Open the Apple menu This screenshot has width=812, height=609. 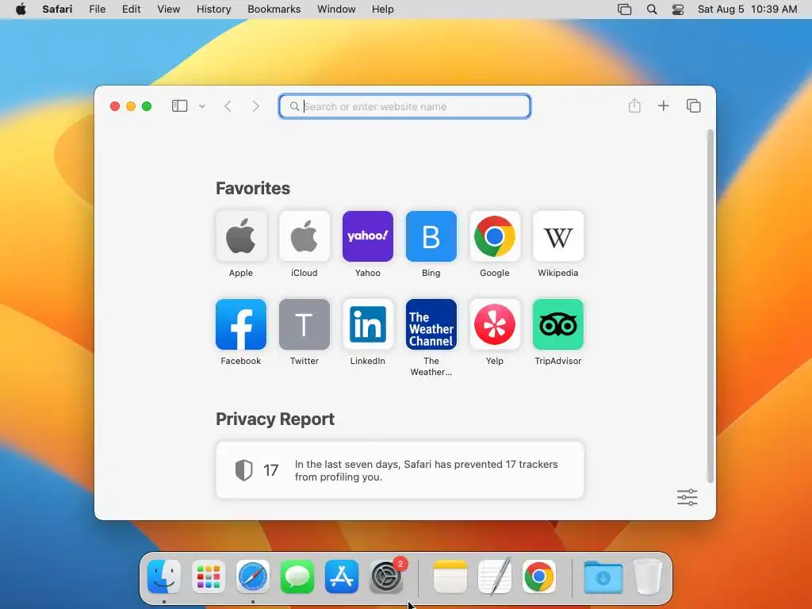pyautogui.click(x=21, y=10)
